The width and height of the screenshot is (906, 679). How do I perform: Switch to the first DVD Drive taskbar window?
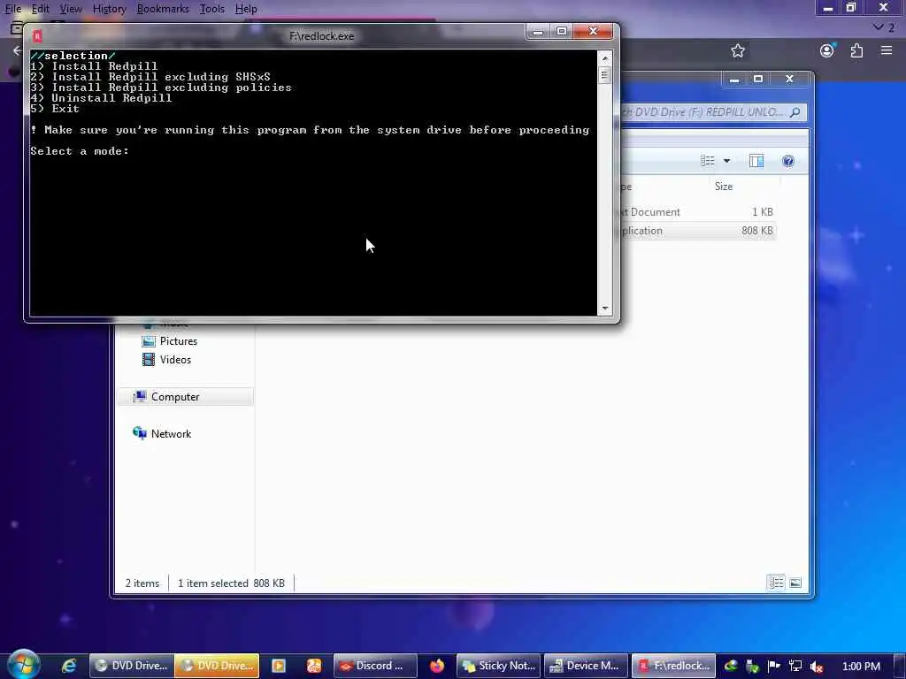point(131,666)
